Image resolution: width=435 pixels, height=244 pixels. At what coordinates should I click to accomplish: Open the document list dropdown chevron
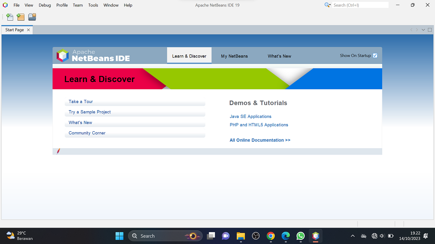[x=423, y=29]
